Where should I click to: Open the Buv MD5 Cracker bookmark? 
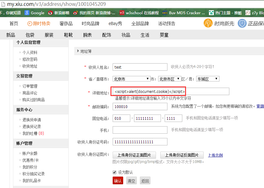[184, 13]
